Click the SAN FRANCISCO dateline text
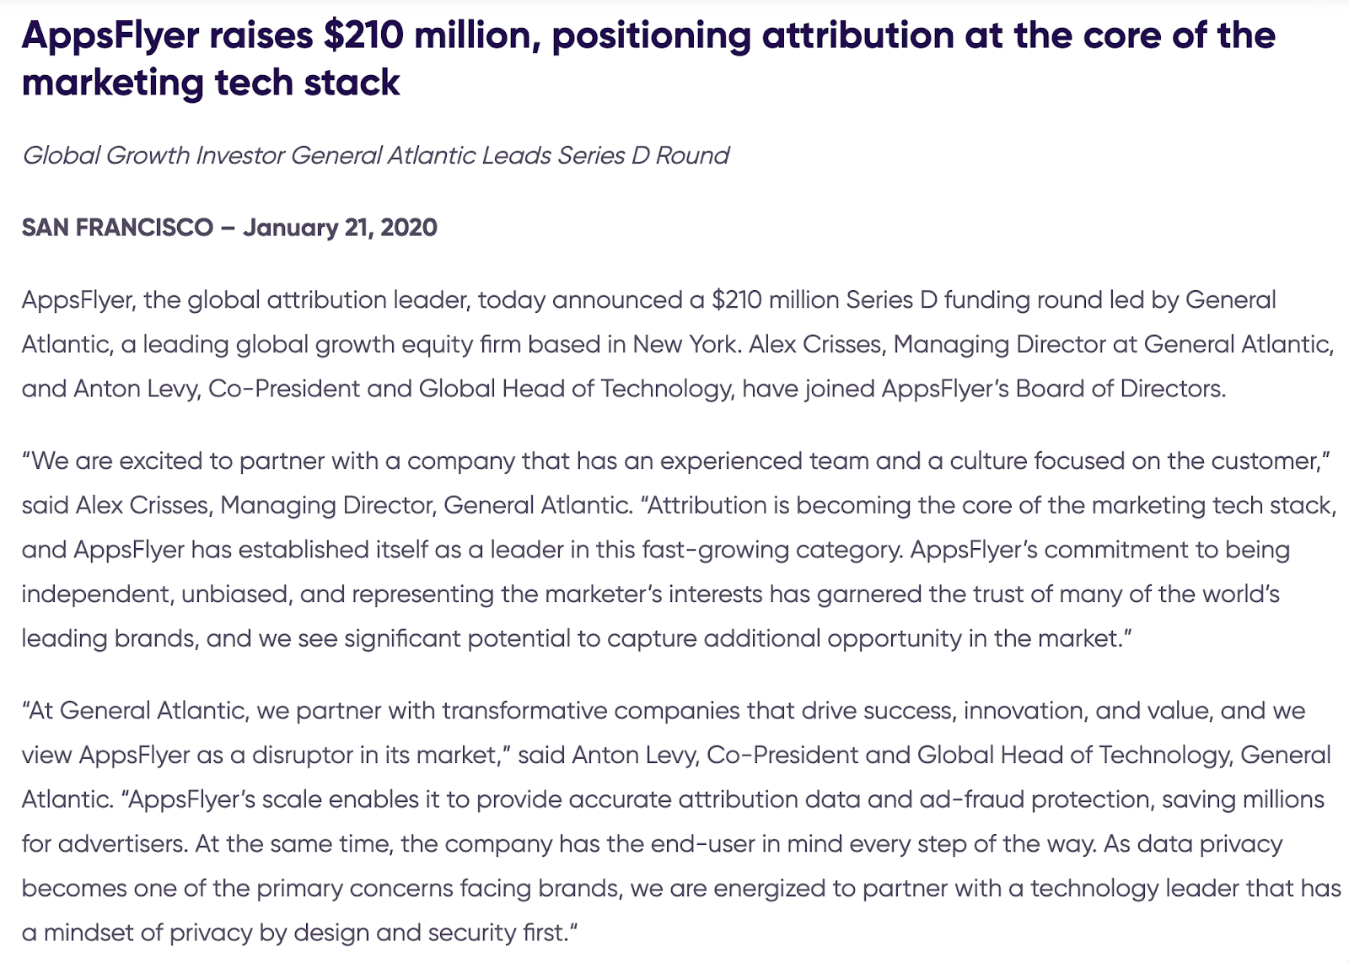Screen dimensions: 1349x963 (x=117, y=228)
